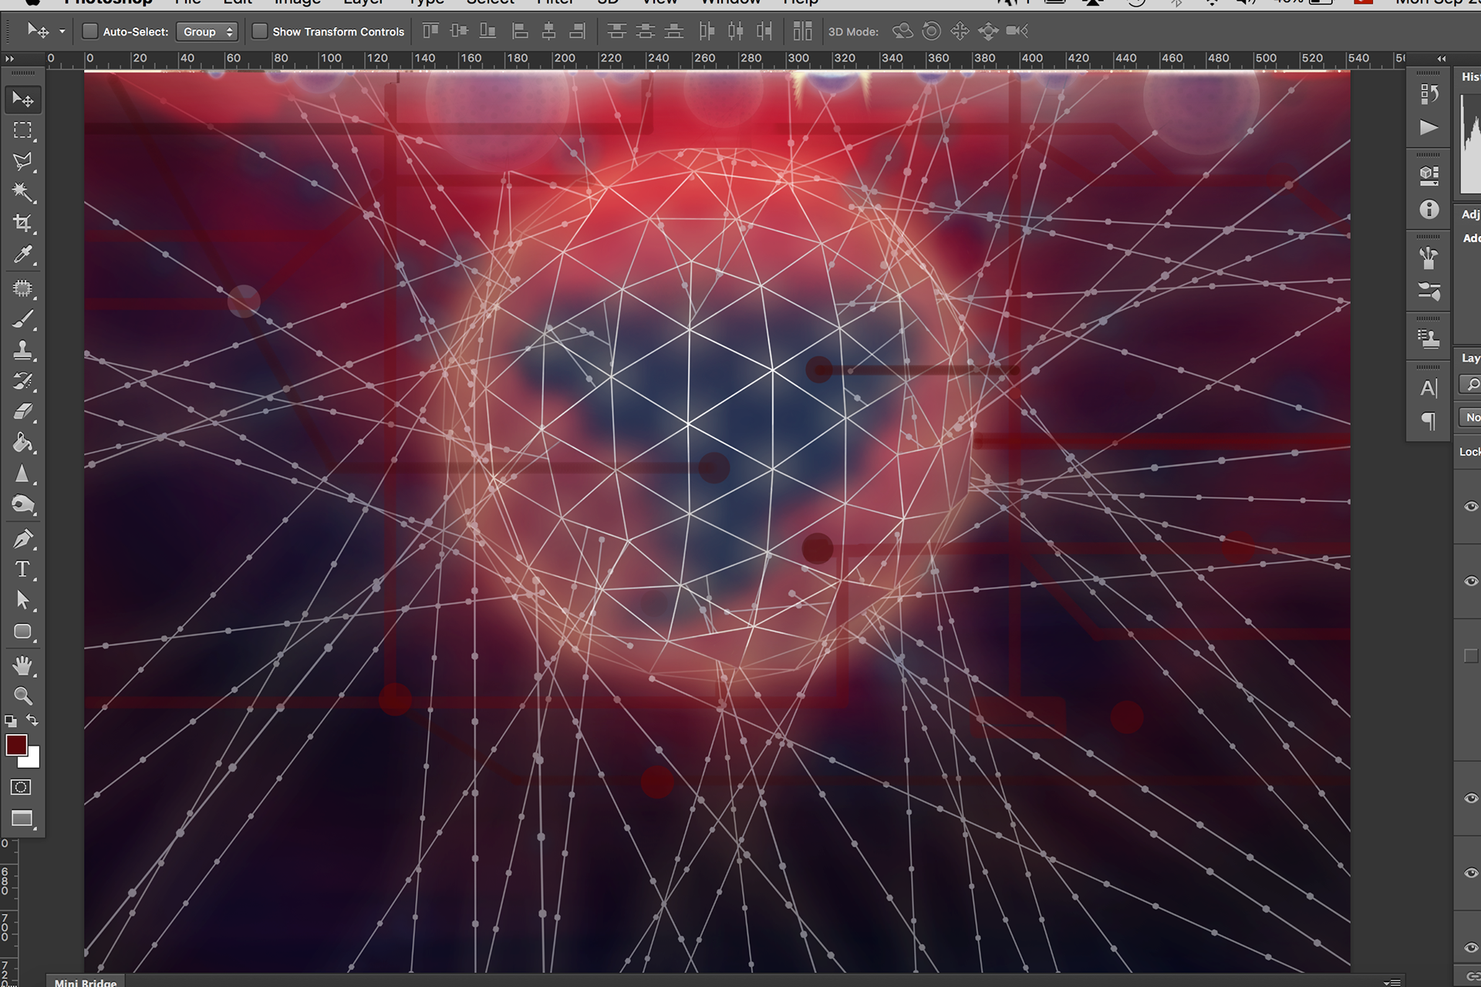Expand the collapsed tools panel arrows

[x=9, y=59]
